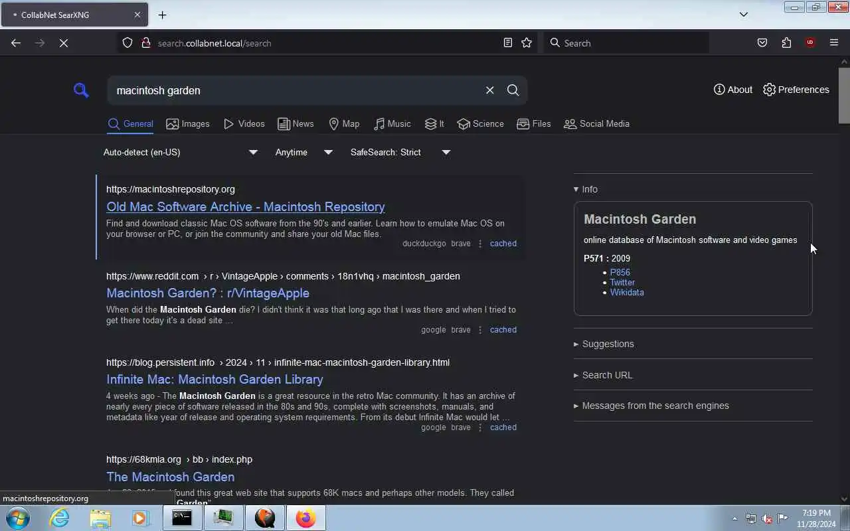The height and width of the screenshot is (531, 850).
Task: Open the SafeSearch: Strict dropdown
Action: point(400,153)
